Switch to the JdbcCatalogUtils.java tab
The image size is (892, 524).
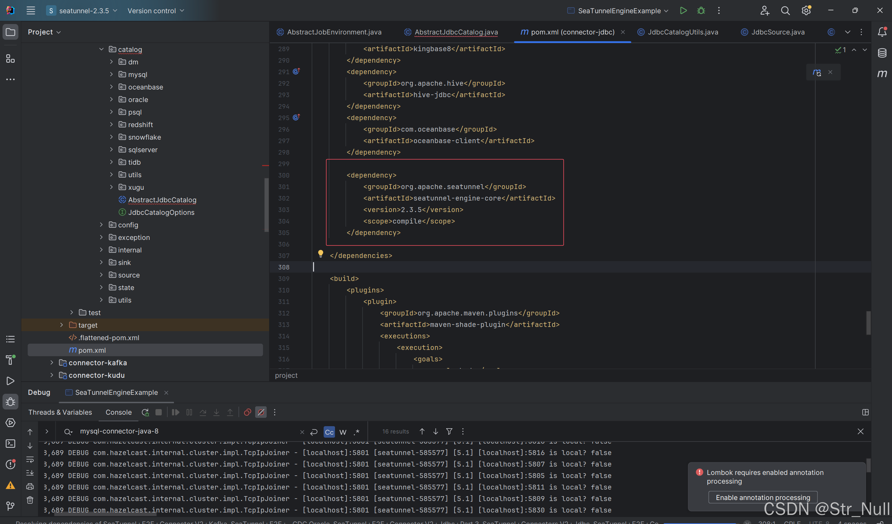pos(678,32)
